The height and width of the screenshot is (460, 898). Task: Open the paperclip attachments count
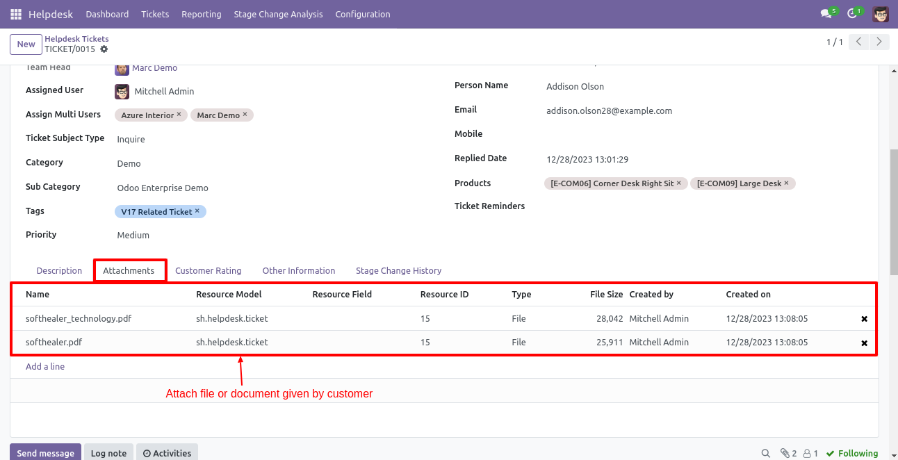[788, 453]
